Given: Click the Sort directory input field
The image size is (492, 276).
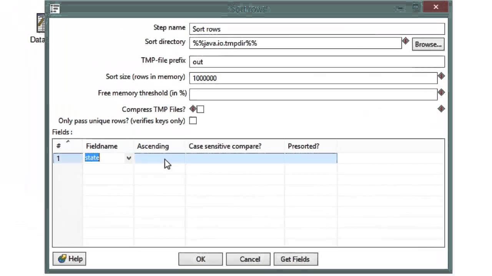Looking at the screenshot, I should [295, 43].
